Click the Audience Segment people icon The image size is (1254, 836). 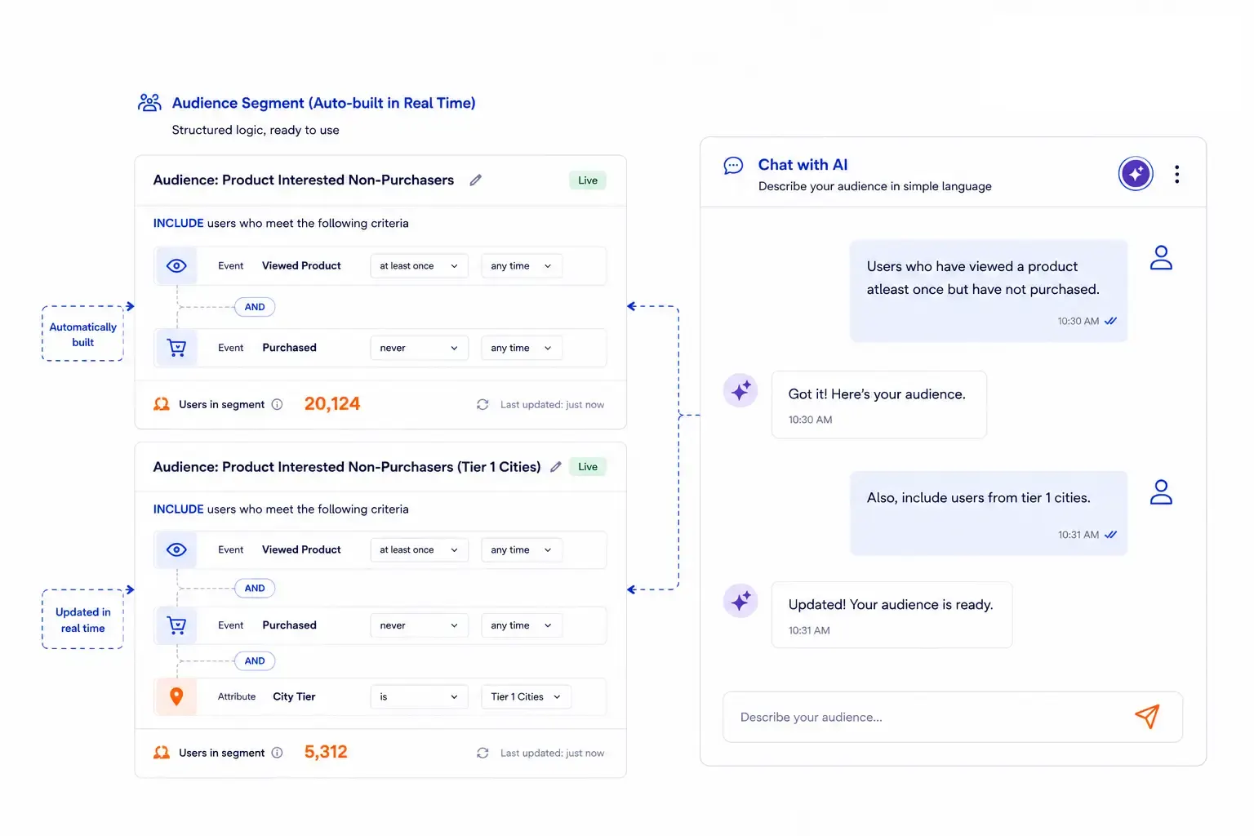click(x=149, y=103)
